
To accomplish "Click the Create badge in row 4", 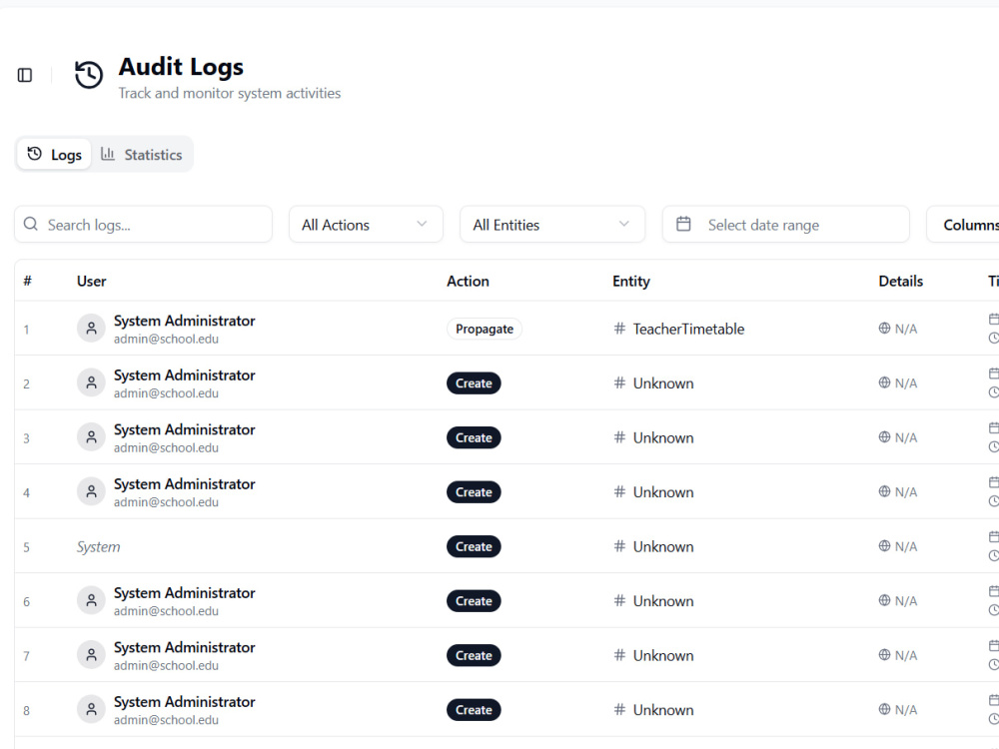I will pyautogui.click(x=474, y=492).
